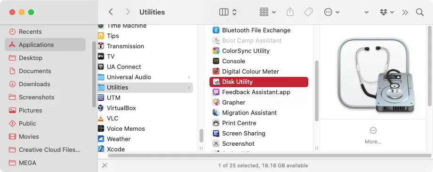Select the Bluetooth File Exchange icon

(x=216, y=30)
